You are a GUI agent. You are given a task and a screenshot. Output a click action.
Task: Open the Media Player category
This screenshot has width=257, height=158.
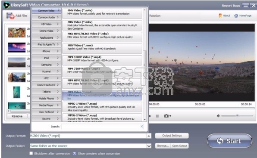point(47,105)
